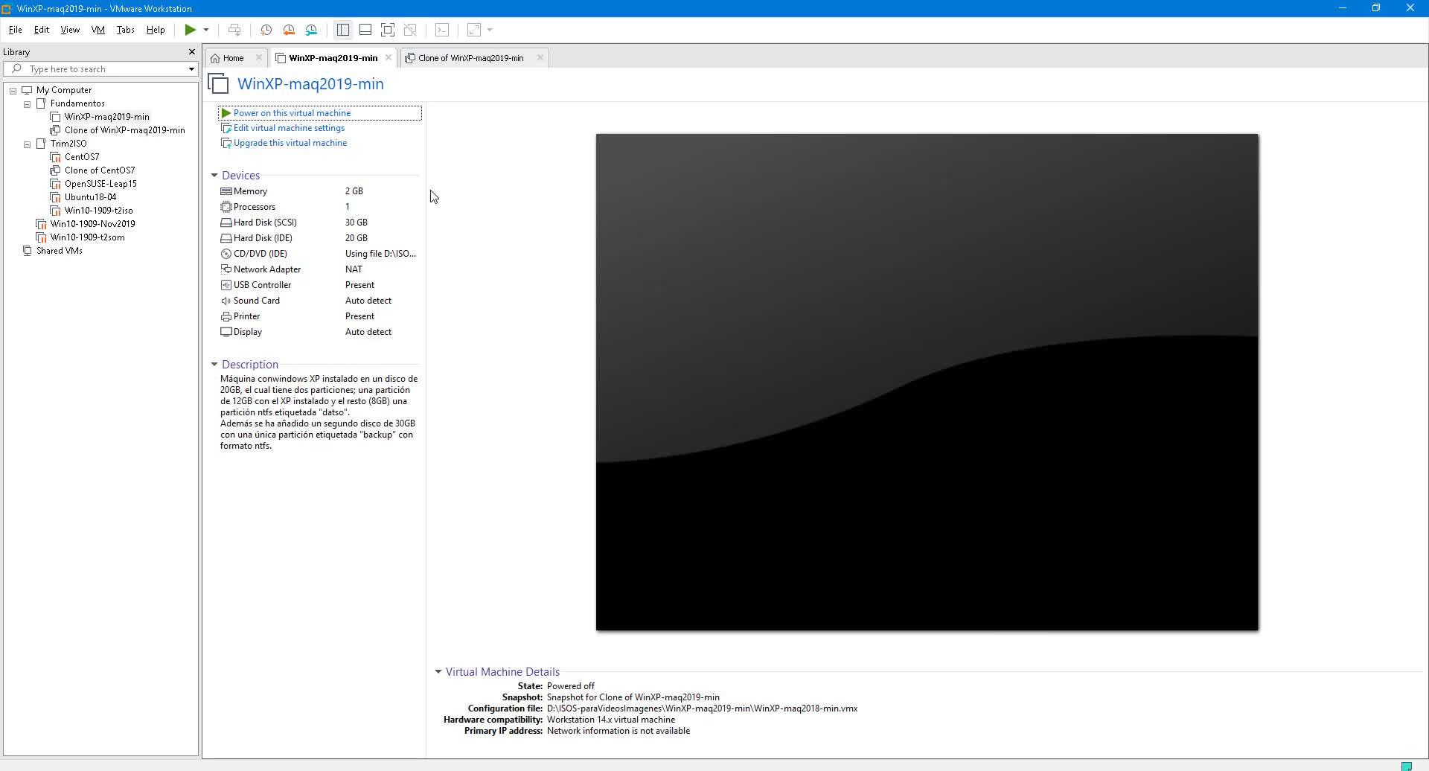The image size is (1429, 771).
Task: Select the USB Controller device
Action: pyautogui.click(x=319, y=285)
